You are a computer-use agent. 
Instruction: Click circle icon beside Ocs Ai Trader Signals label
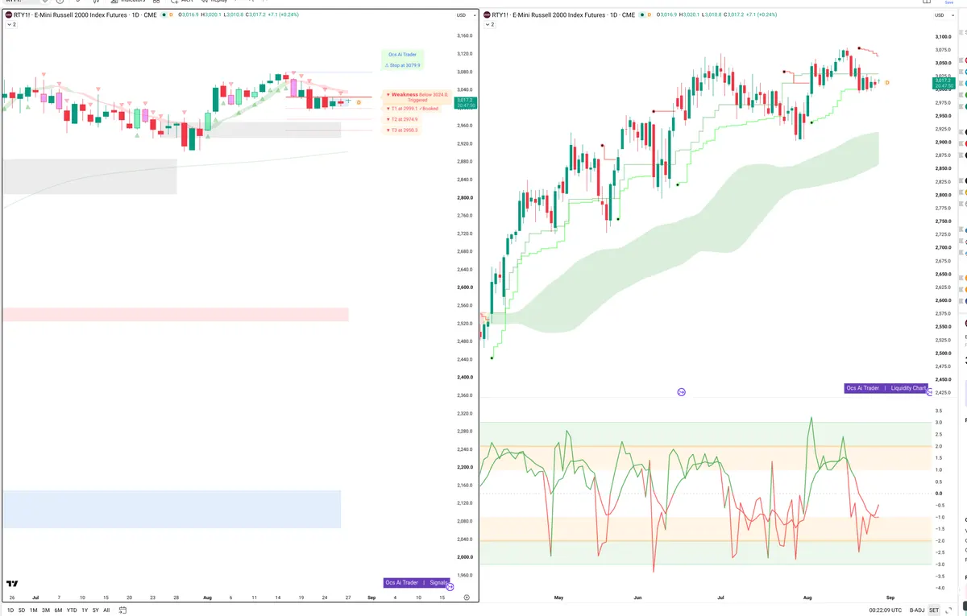point(450,587)
